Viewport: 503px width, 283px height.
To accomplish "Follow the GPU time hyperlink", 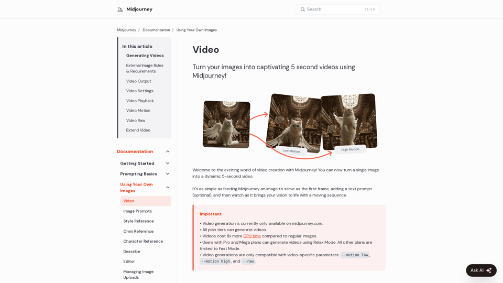I will coord(252,236).
